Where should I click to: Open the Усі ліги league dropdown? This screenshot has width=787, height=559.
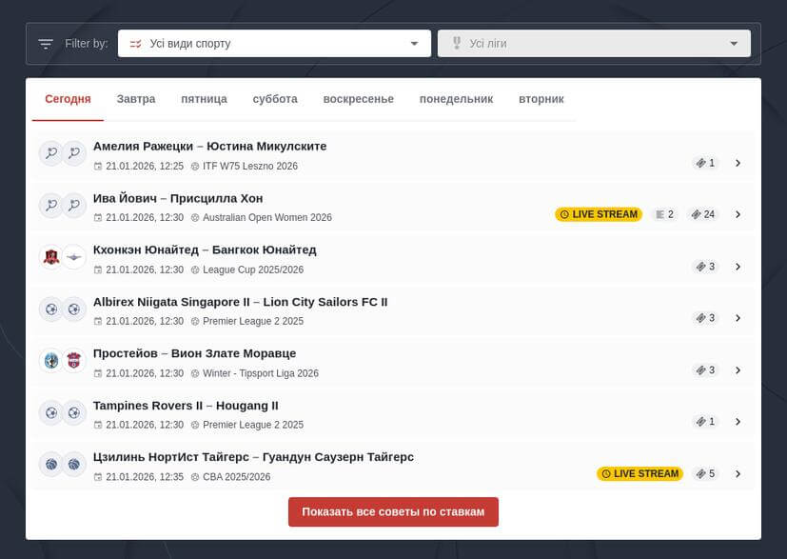click(x=594, y=44)
